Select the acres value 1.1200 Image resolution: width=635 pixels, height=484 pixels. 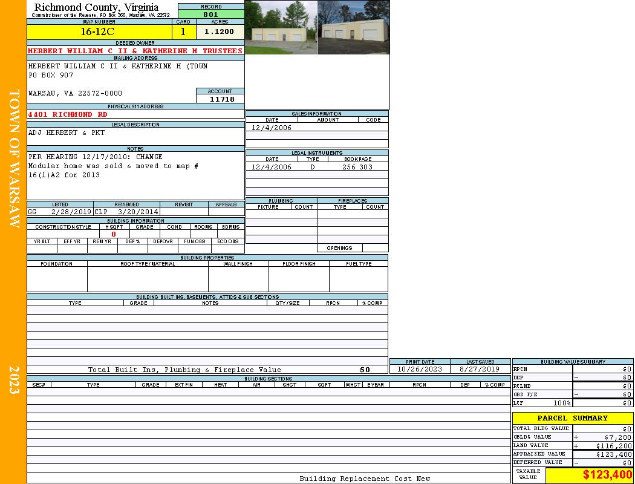219,31
